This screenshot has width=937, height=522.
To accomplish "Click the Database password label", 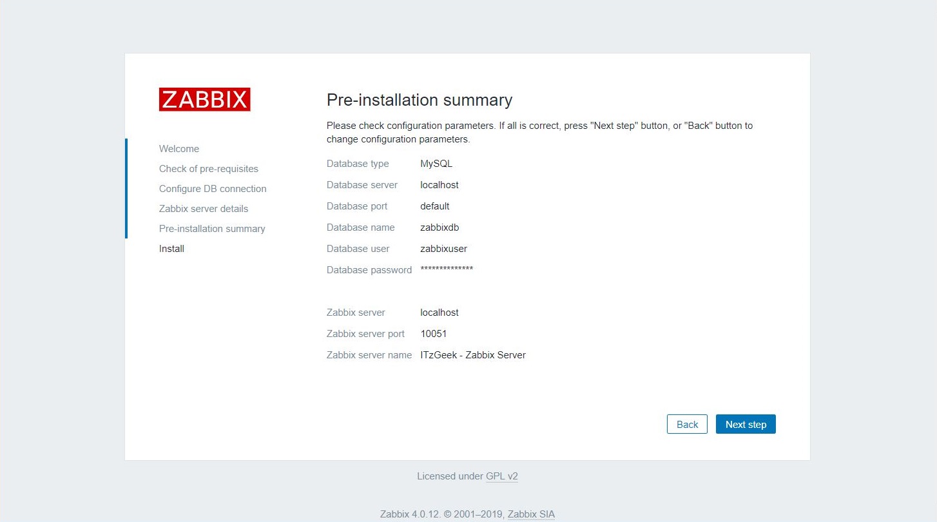I will [369, 270].
